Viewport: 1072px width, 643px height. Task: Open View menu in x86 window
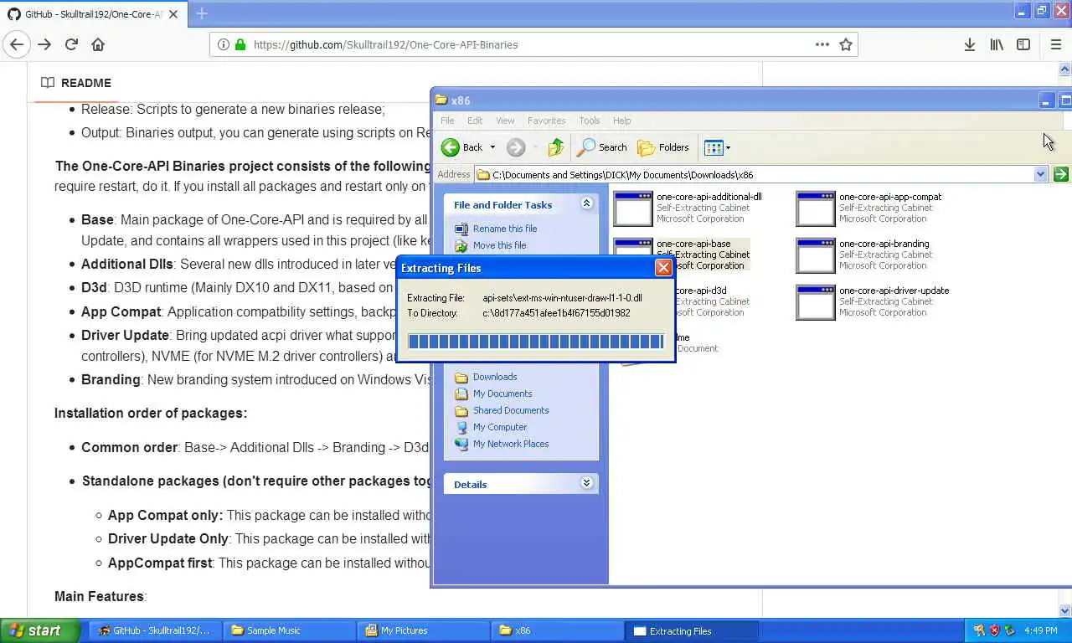coord(505,121)
